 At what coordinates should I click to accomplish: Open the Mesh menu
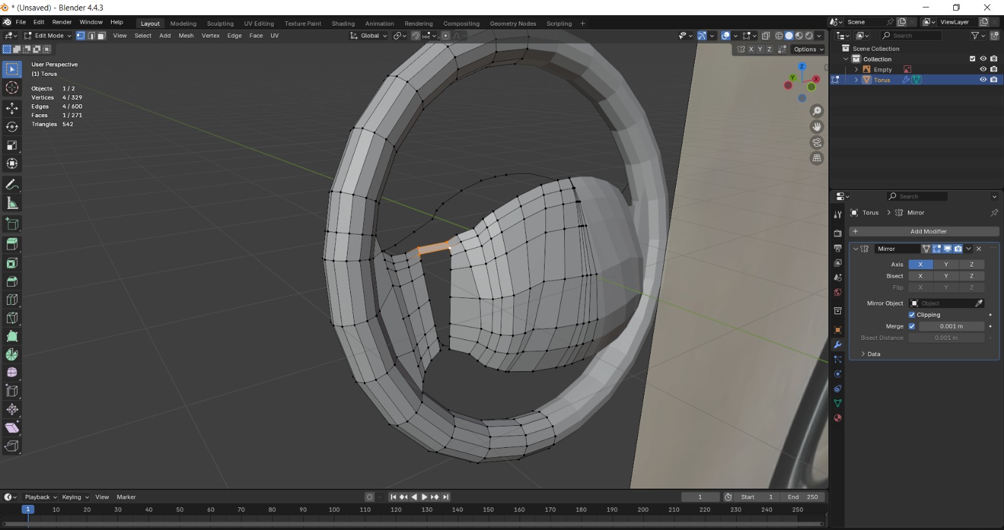point(186,36)
